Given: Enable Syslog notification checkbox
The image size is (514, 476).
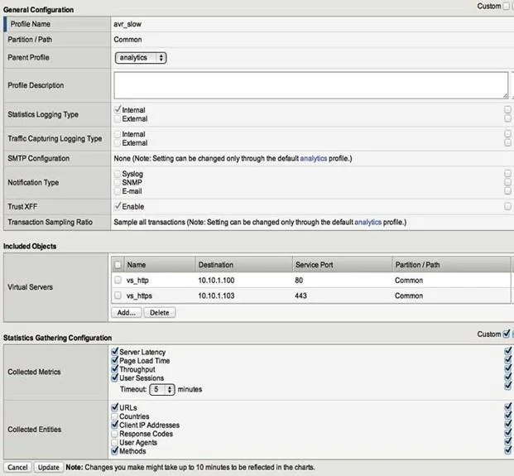Looking at the screenshot, I should (x=118, y=174).
